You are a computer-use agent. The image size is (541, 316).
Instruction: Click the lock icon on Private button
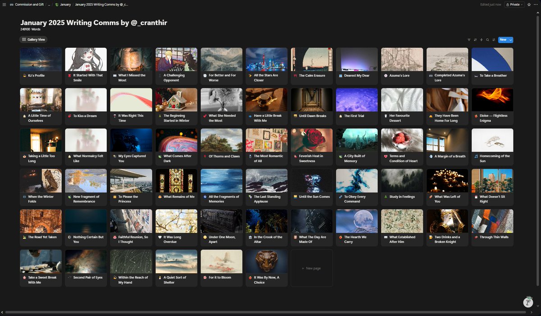pos(508,5)
